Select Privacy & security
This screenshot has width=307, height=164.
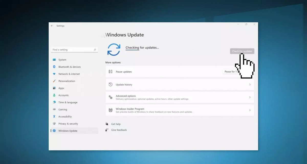pyautogui.click(x=74, y=124)
